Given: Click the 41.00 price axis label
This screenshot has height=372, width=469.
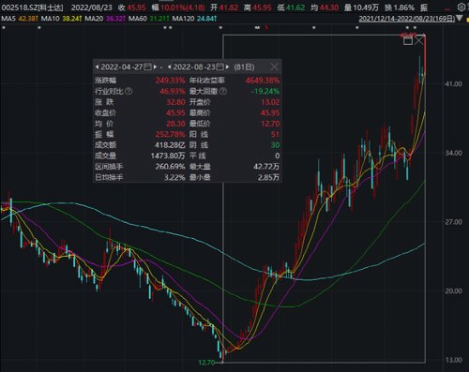Looking at the screenshot, I should (453, 83).
